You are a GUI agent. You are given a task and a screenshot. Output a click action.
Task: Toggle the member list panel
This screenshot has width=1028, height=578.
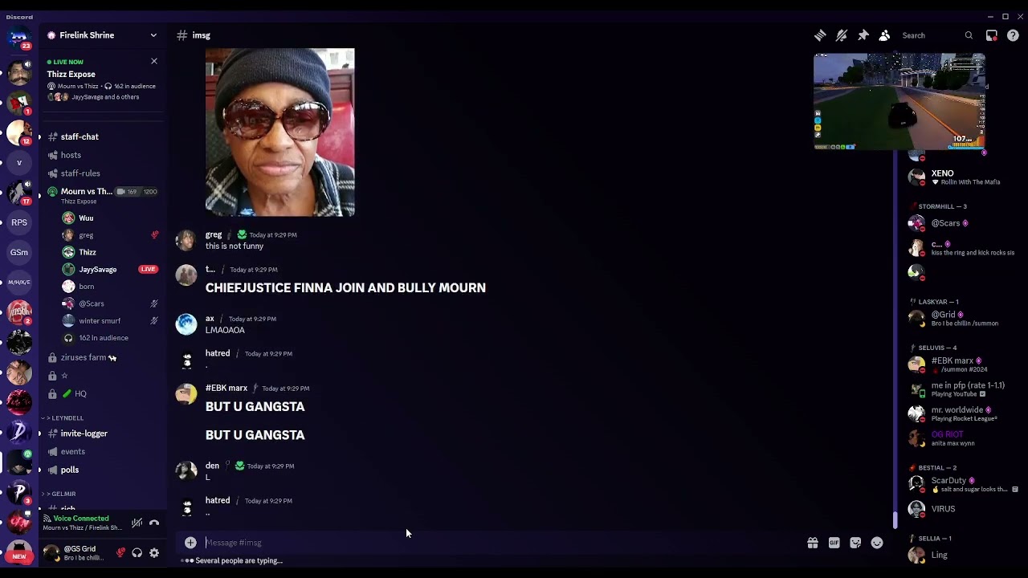coord(884,35)
